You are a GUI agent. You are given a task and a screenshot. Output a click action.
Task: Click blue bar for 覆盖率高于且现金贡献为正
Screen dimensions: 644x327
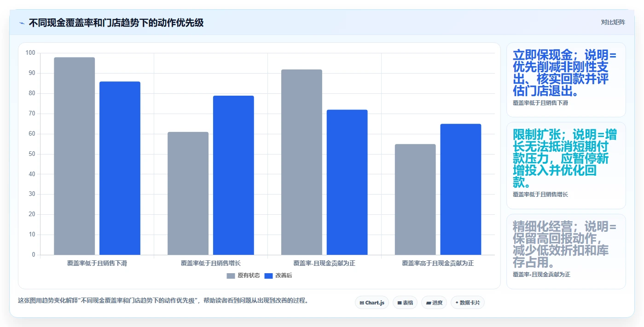click(x=461, y=189)
